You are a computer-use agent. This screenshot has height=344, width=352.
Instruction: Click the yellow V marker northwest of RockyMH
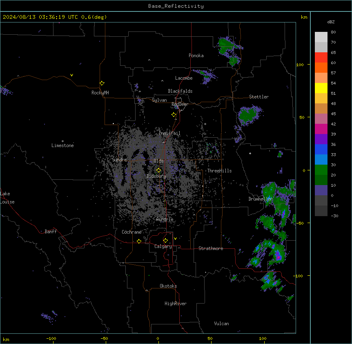point(71,75)
